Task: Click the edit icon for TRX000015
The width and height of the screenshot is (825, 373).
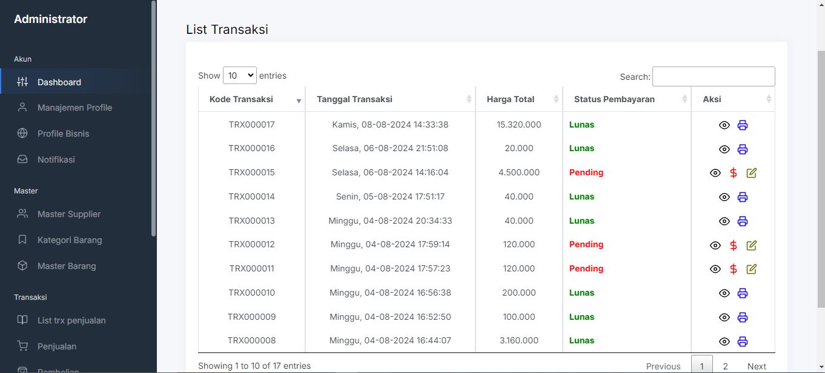Action: pyautogui.click(x=752, y=173)
